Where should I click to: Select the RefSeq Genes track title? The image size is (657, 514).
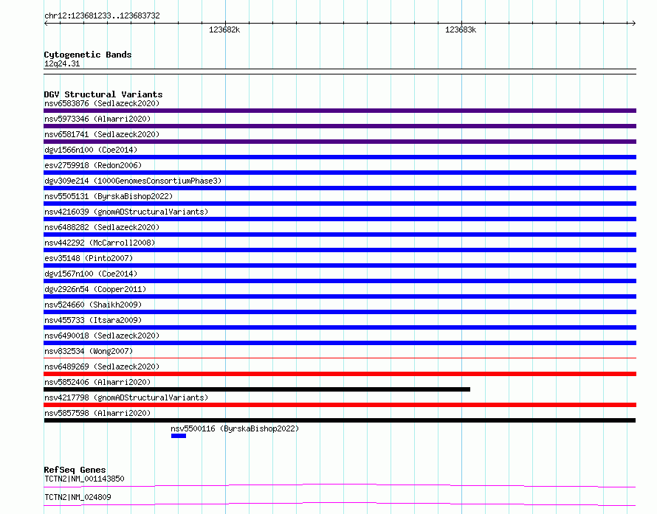[x=75, y=470]
